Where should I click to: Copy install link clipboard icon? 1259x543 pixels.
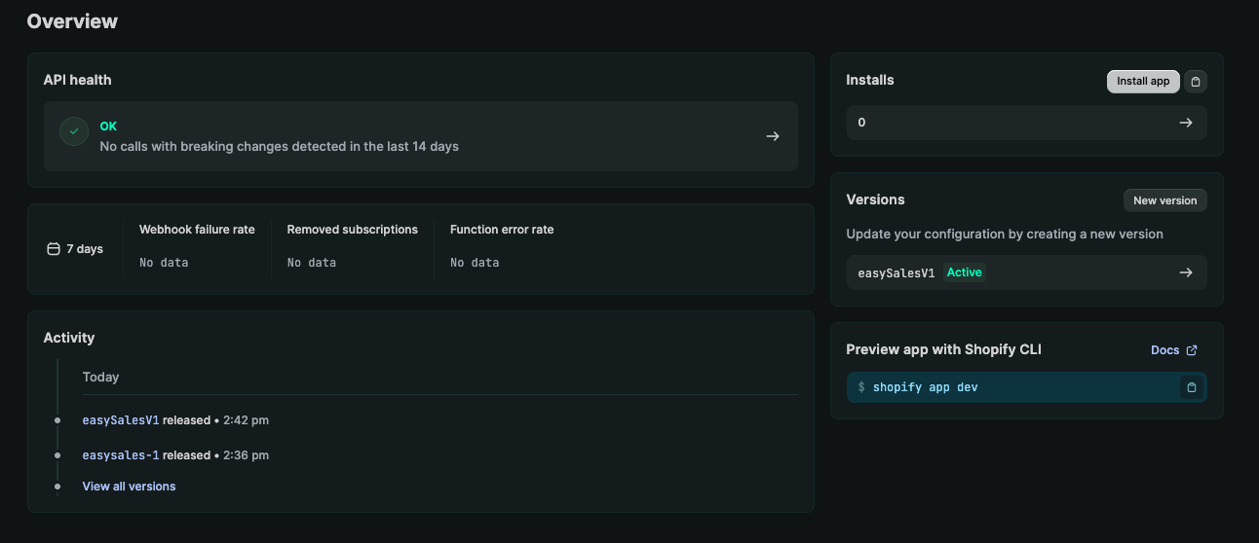click(1196, 82)
